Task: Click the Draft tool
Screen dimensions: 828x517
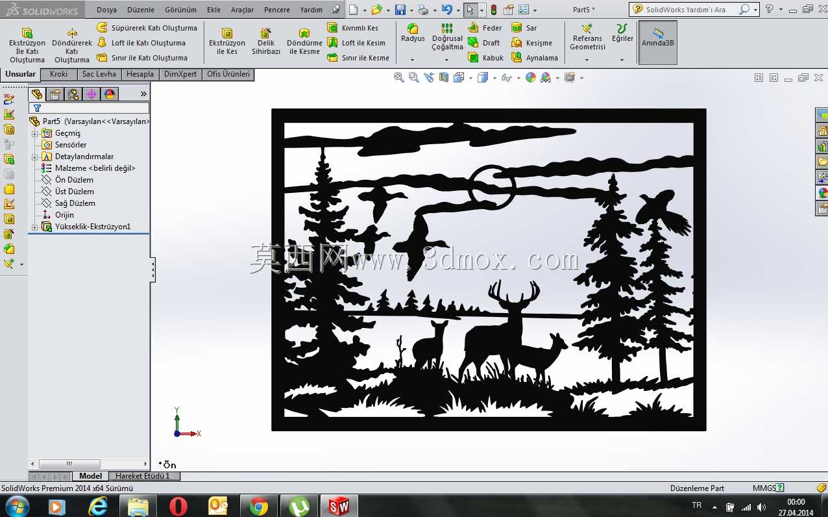Action: coord(483,43)
